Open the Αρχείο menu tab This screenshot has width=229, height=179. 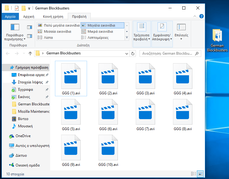[x=10, y=16]
